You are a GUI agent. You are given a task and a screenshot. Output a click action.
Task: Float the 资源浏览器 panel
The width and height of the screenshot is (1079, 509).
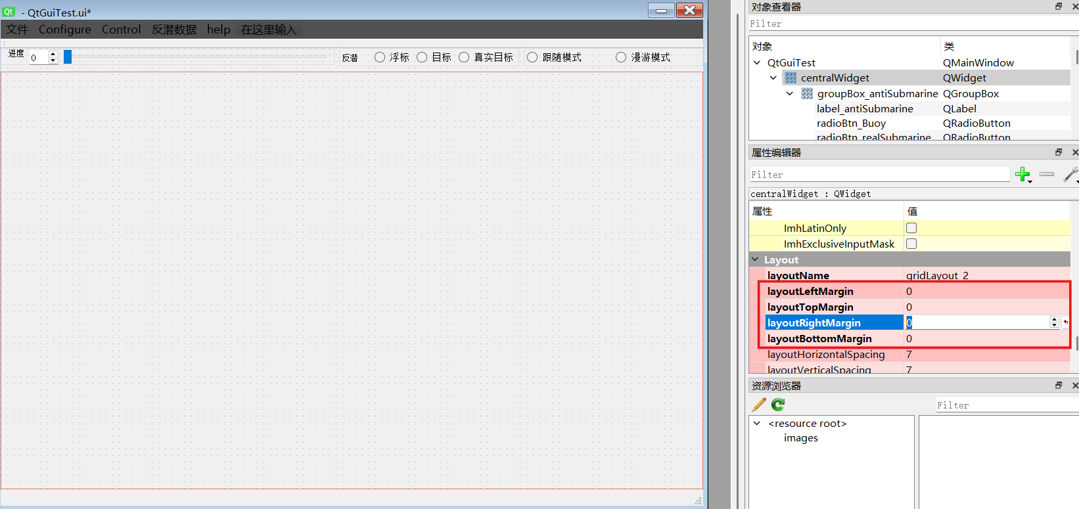[1059, 386]
